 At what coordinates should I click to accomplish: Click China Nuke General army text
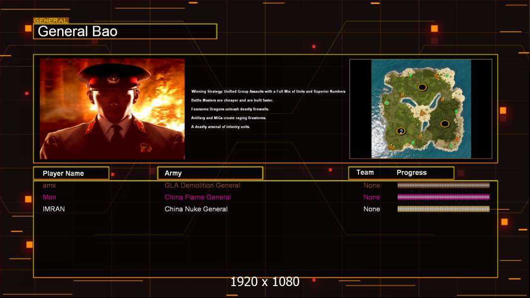click(196, 209)
